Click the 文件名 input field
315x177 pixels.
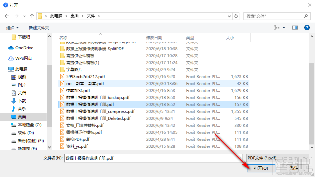click(x=153, y=158)
